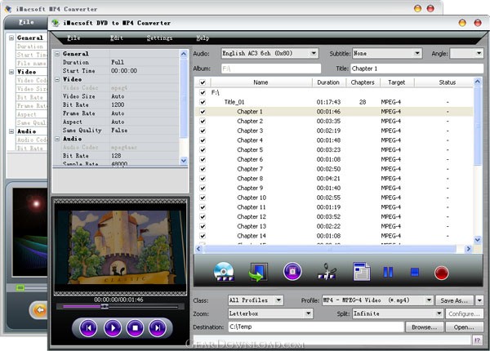Image resolution: width=490 pixels, height=351 pixels.
Task: Click into the Title text field
Action: 416,69
